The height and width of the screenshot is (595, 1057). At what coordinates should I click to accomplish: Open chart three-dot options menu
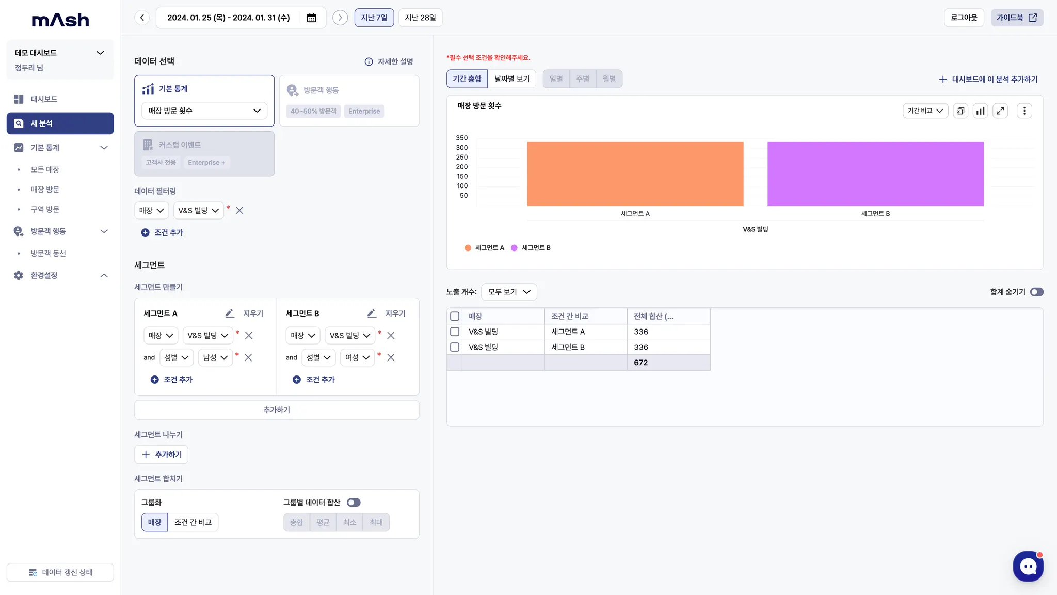point(1024,111)
